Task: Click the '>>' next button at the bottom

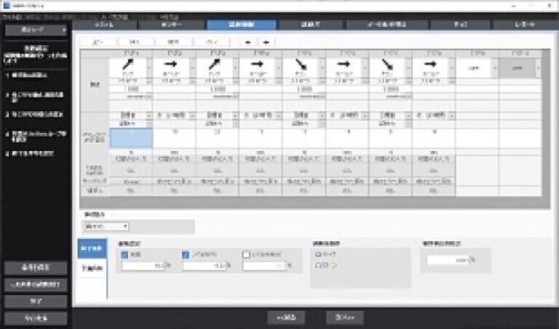Action: coord(339,317)
